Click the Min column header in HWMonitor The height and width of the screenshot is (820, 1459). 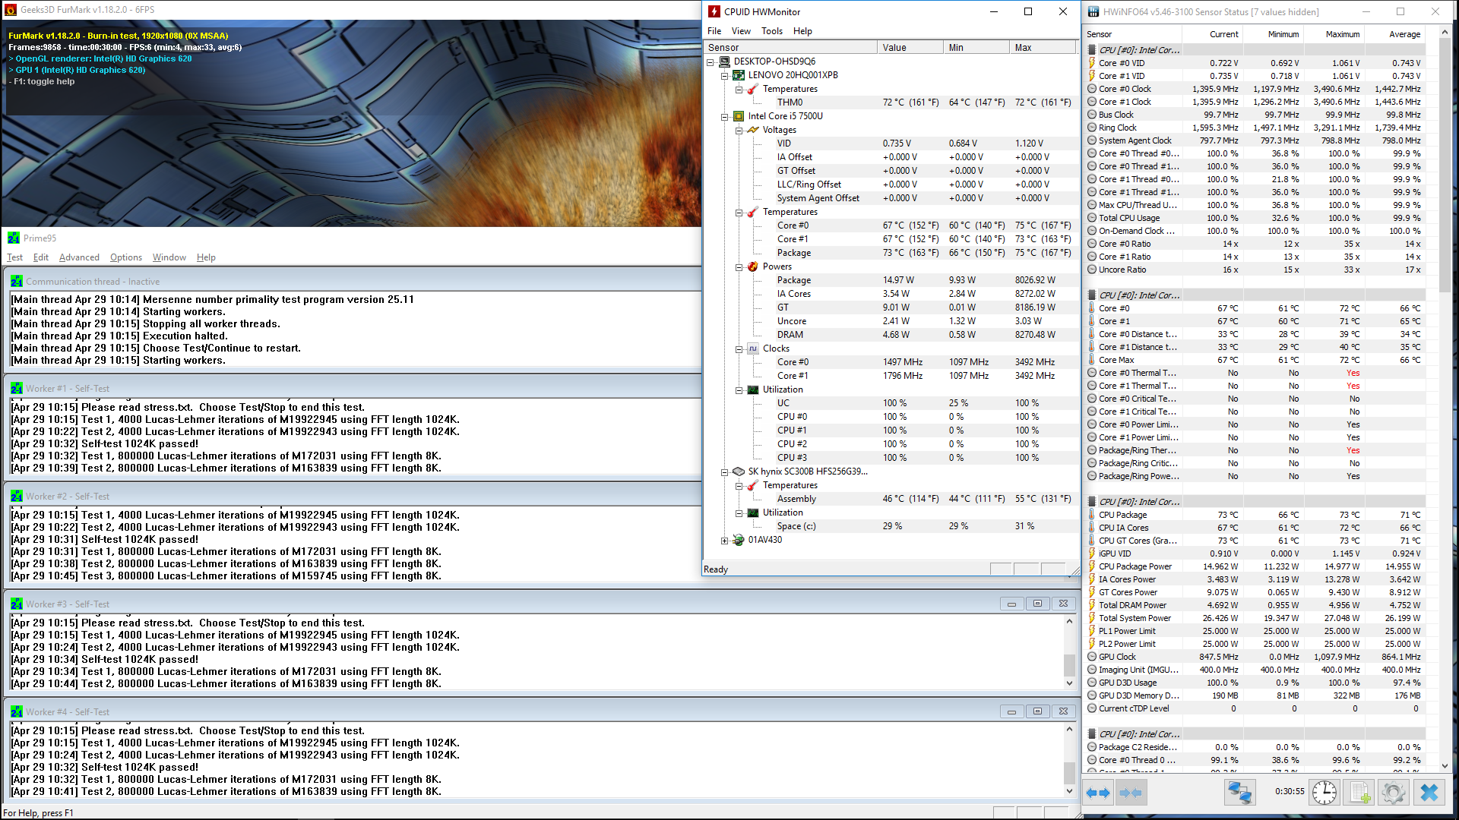pyautogui.click(x=976, y=47)
